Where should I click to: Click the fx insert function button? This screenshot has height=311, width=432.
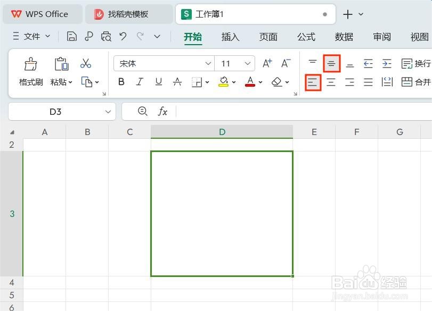coord(162,112)
